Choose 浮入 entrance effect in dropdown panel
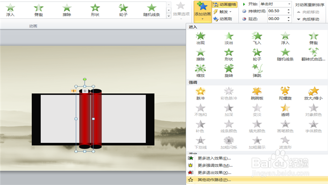 (x=285, y=38)
